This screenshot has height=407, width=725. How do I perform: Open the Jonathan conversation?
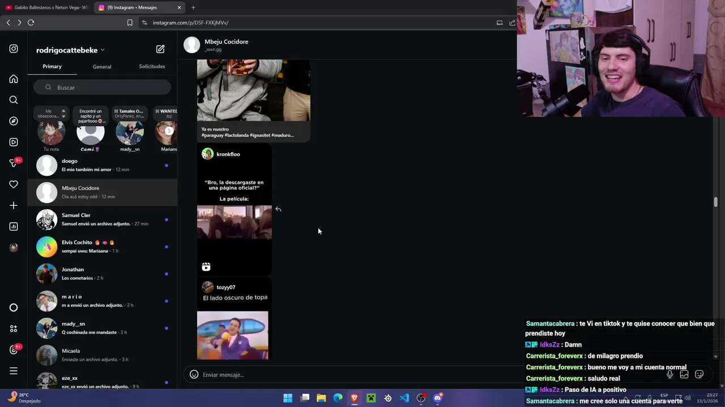click(102, 274)
